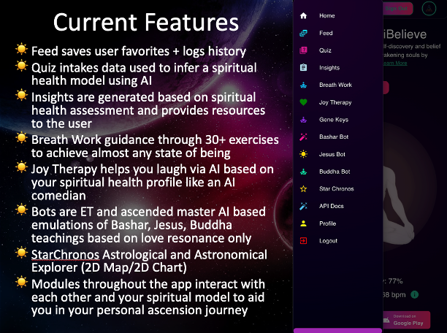This screenshot has width=447, height=333.
Task: Click the Learn More link
Action: [396, 64]
